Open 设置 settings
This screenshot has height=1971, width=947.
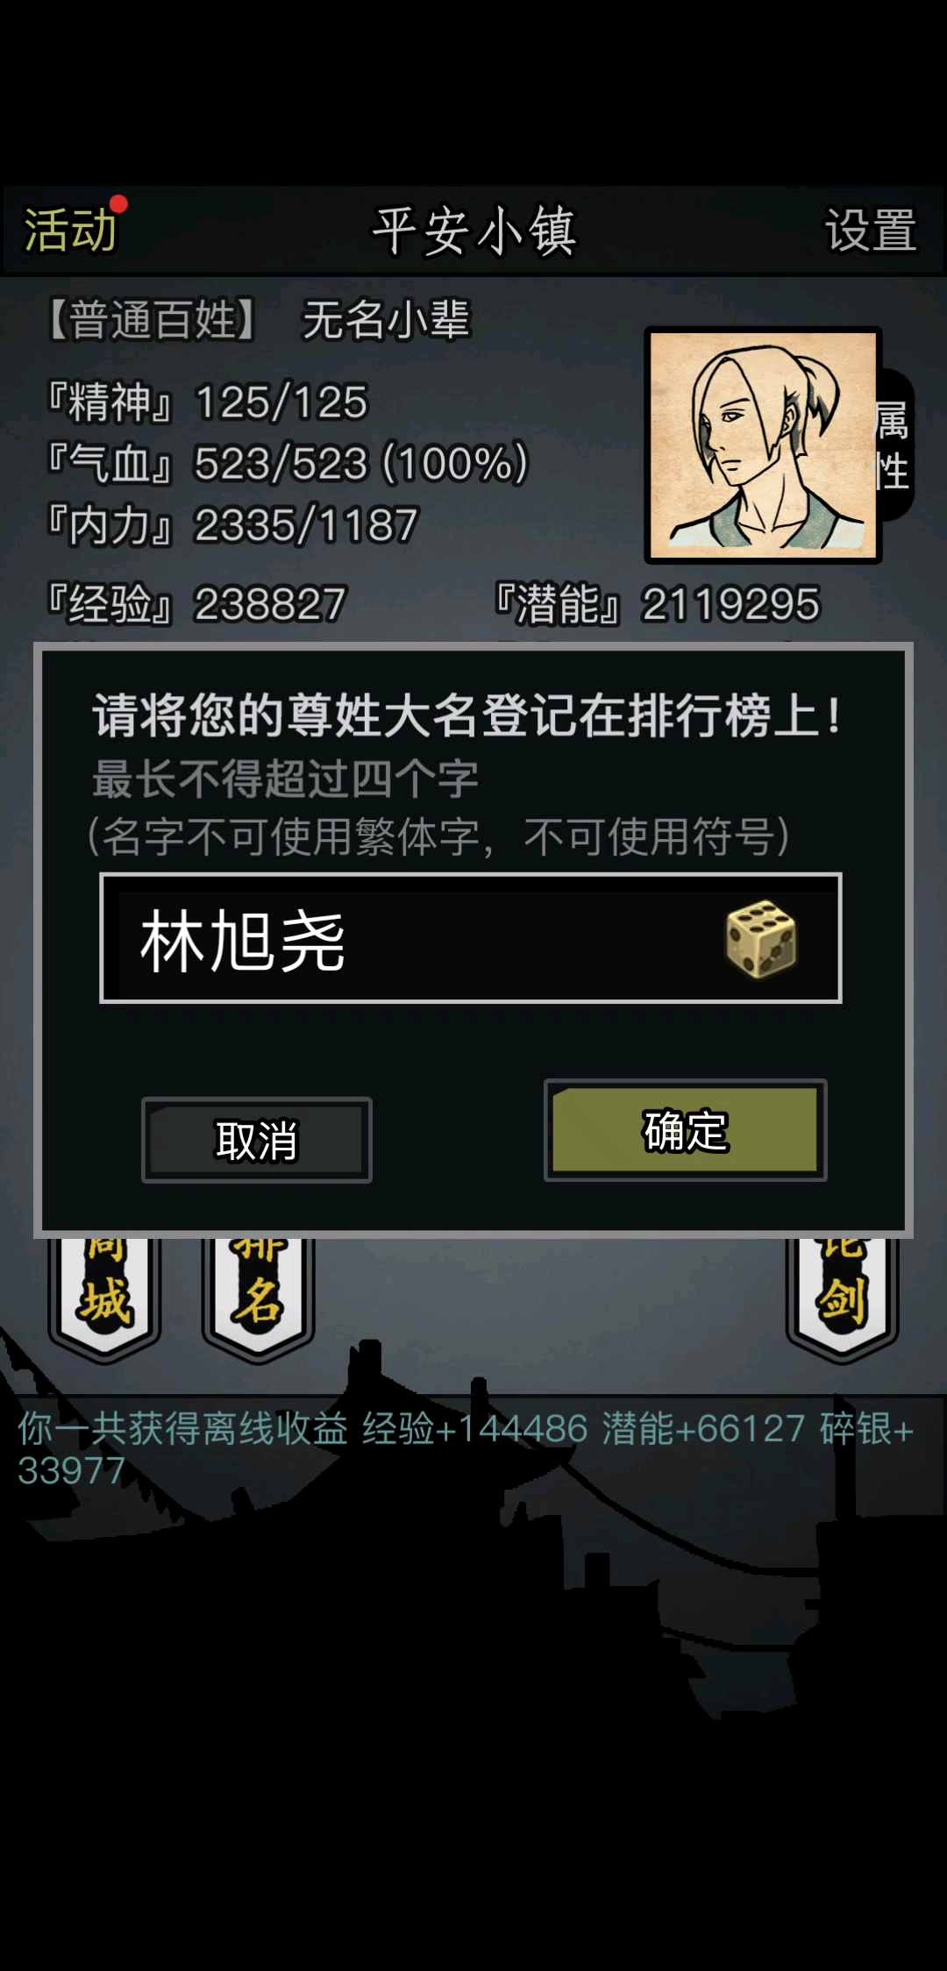870,231
